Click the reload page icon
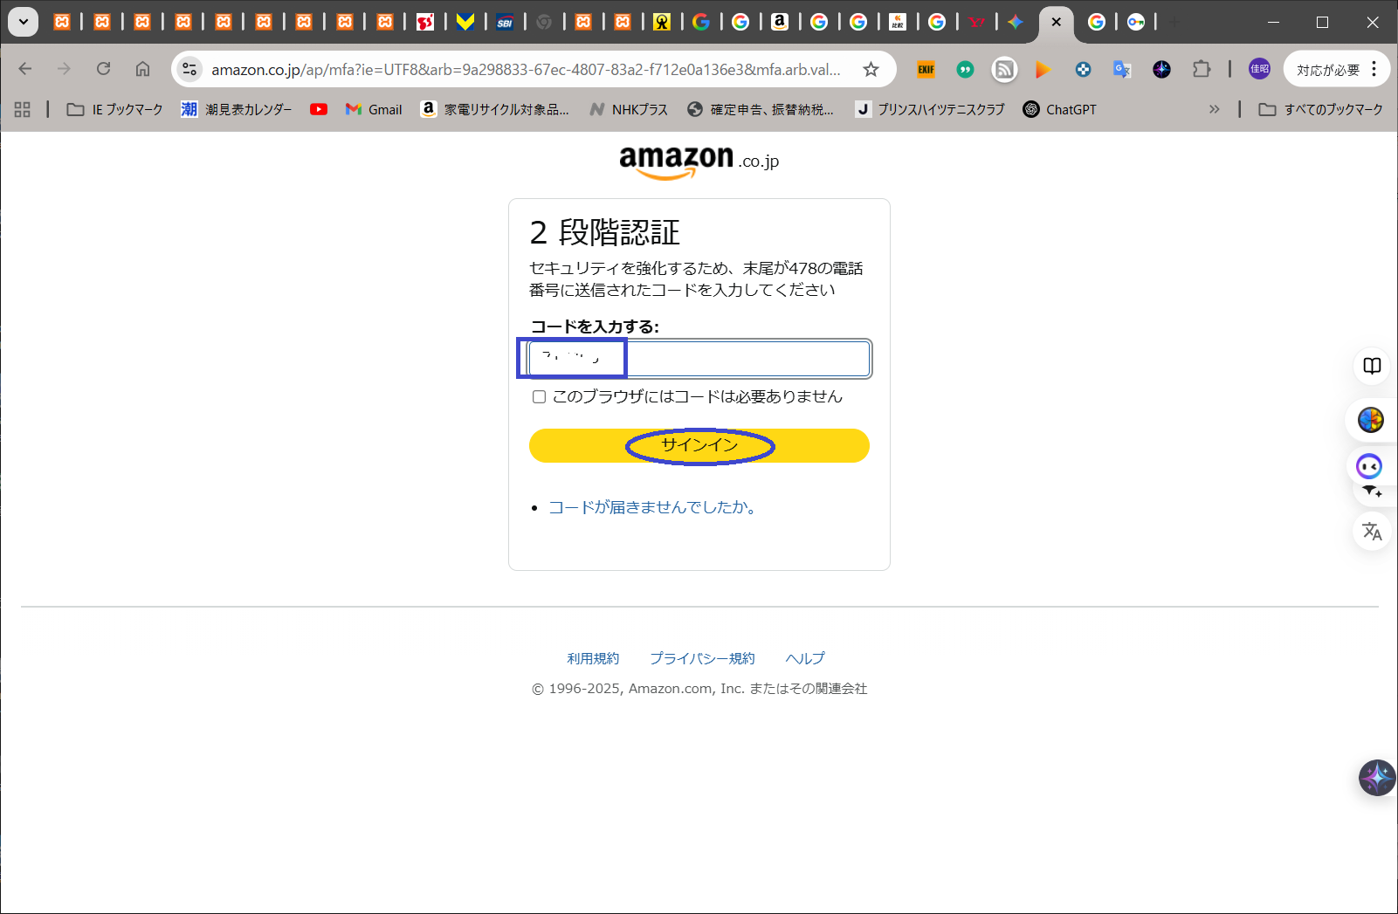This screenshot has width=1398, height=914. point(103,69)
